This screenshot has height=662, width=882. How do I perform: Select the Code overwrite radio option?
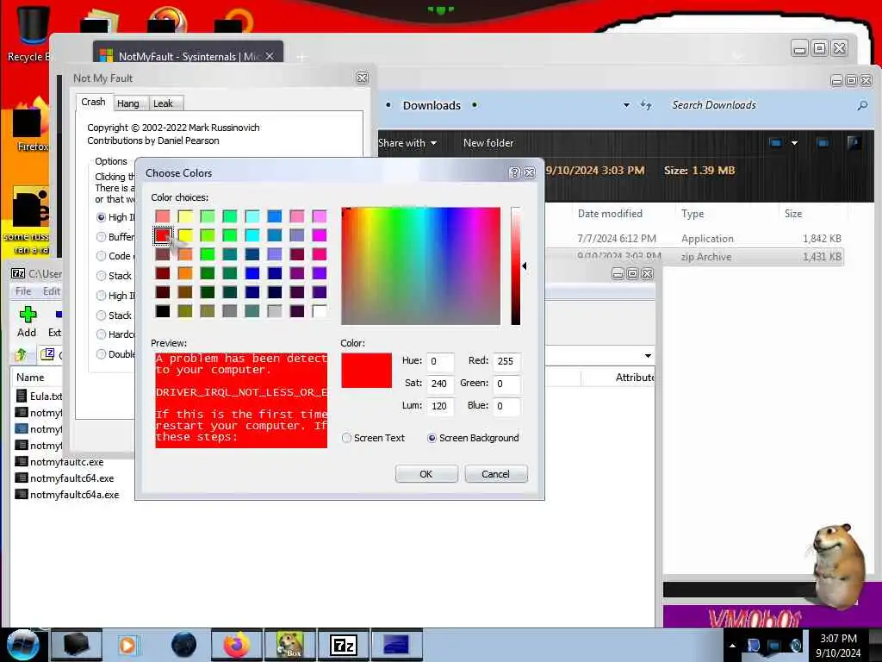tap(102, 256)
